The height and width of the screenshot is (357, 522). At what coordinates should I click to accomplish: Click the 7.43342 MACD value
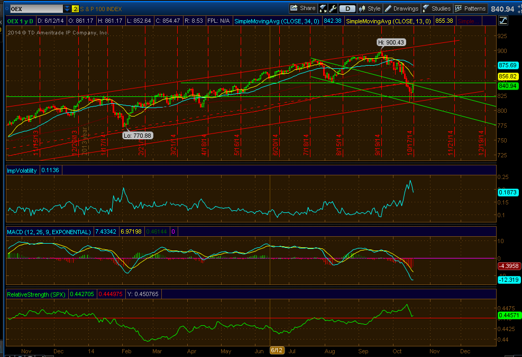pos(106,231)
